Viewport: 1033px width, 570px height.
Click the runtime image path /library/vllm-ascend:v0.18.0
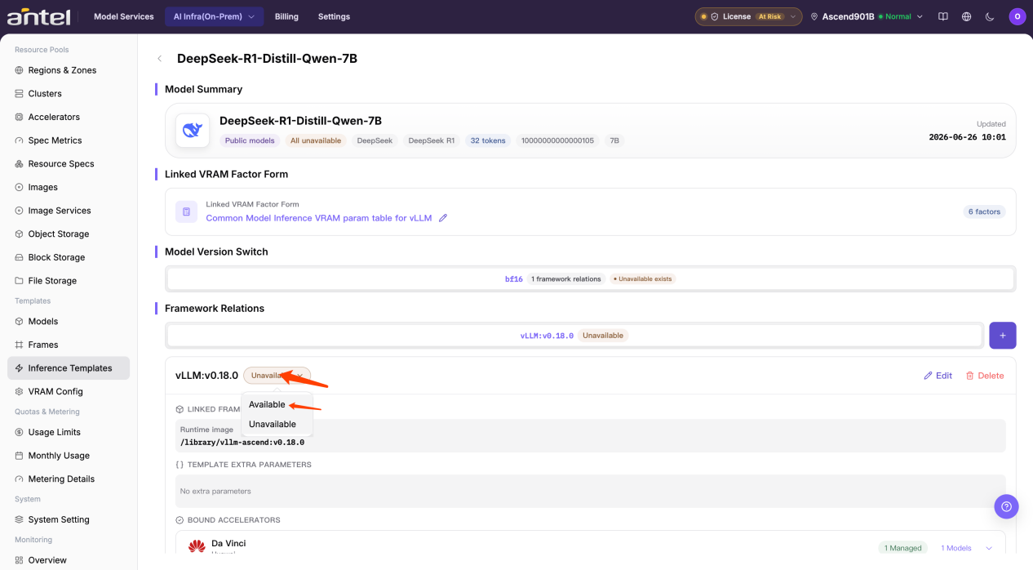[242, 443]
